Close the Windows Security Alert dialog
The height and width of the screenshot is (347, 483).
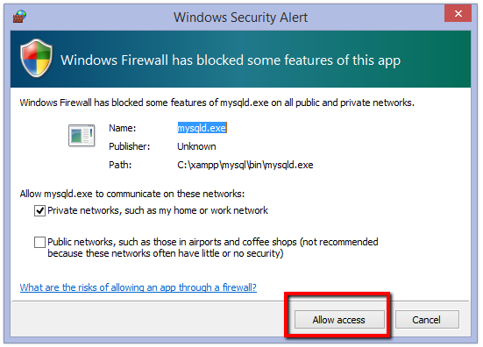[x=458, y=13]
